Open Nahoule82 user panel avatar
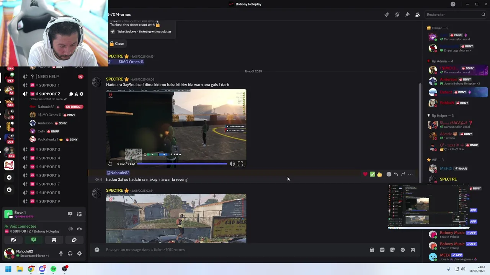 (9, 253)
